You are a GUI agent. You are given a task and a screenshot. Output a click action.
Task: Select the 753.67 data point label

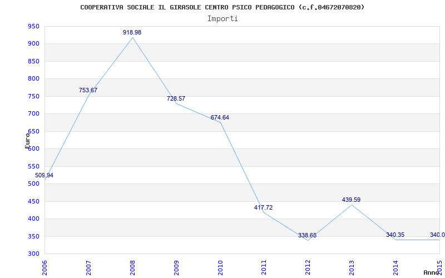88,91
